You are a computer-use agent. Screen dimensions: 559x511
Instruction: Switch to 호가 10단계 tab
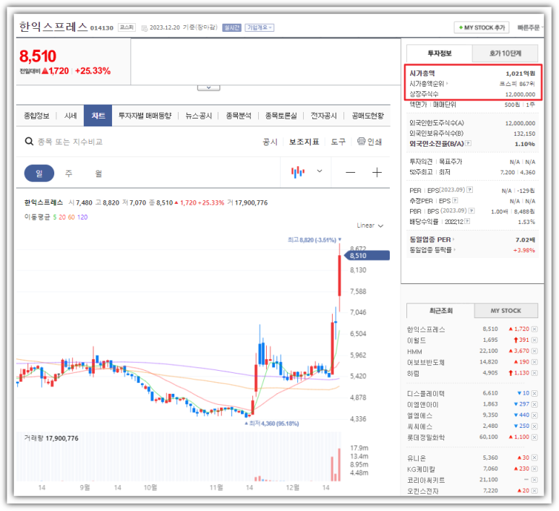pos(505,53)
